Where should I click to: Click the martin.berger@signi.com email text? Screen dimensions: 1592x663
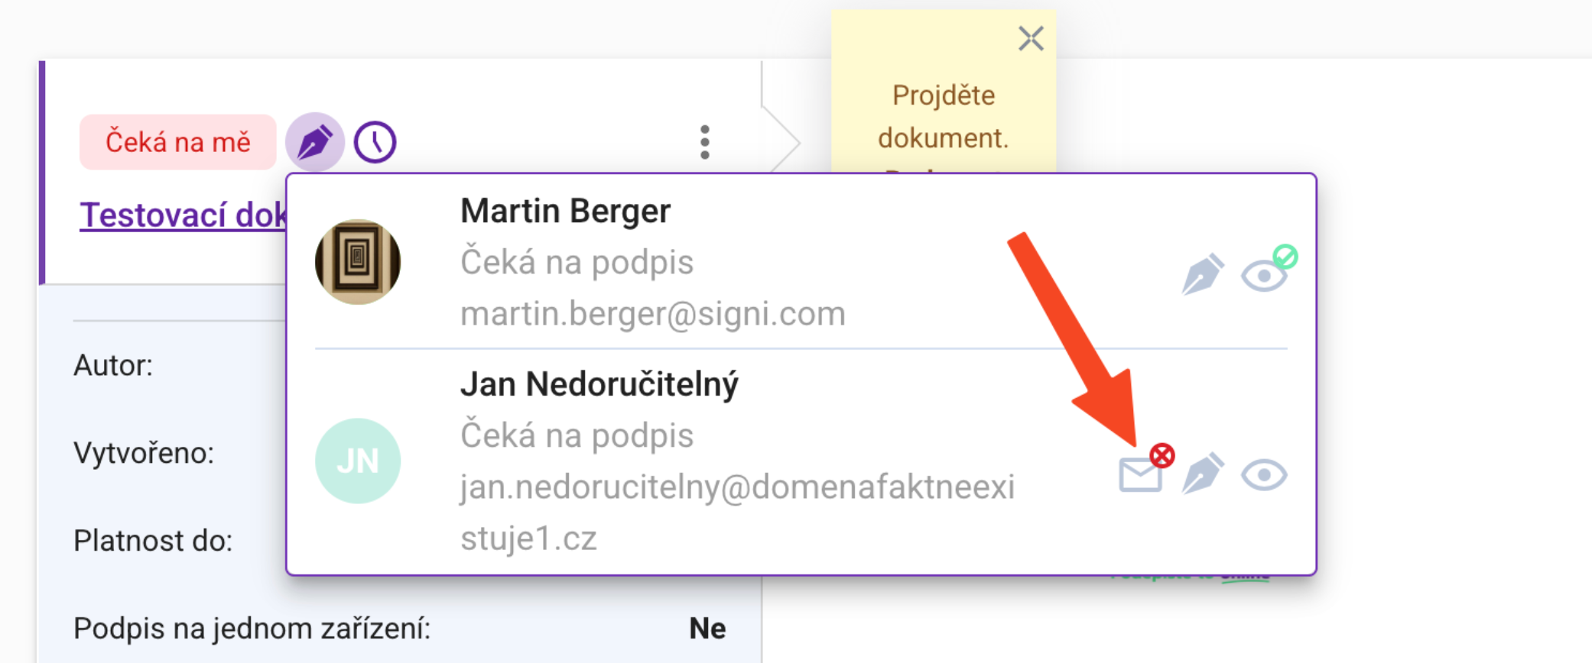(x=653, y=314)
